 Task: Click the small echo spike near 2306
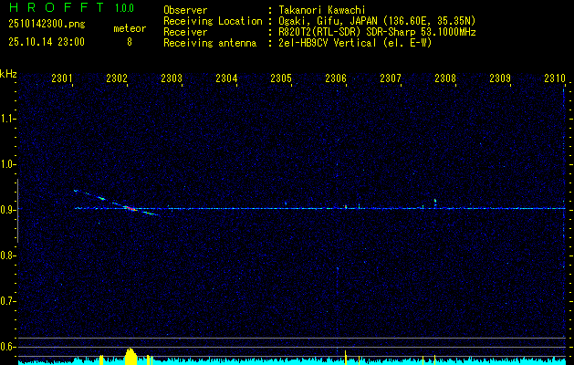click(345, 207)
